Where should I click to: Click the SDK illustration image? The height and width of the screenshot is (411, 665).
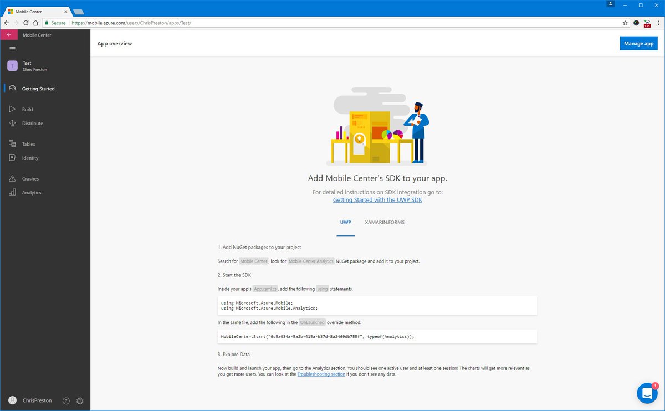(x=377, y=126)
